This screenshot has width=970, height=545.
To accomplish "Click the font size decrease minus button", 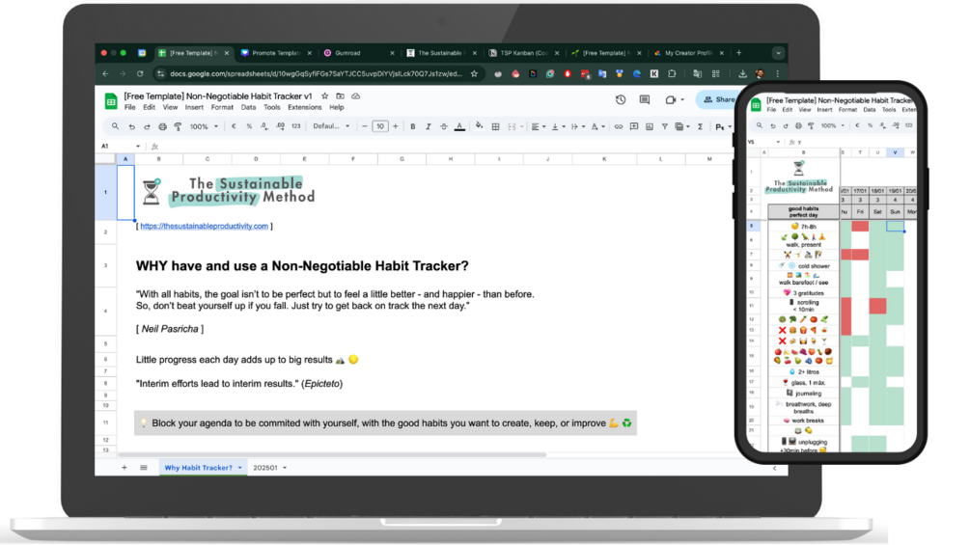I will (x=365, y=126).
